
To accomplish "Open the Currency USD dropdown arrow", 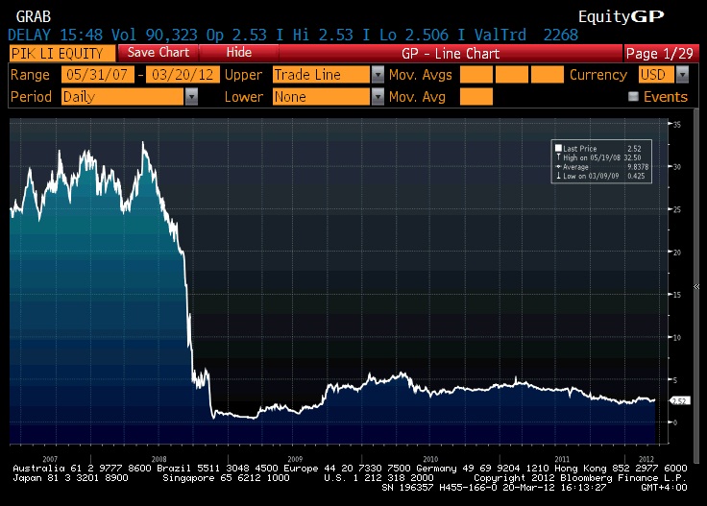I will [683, 74].
